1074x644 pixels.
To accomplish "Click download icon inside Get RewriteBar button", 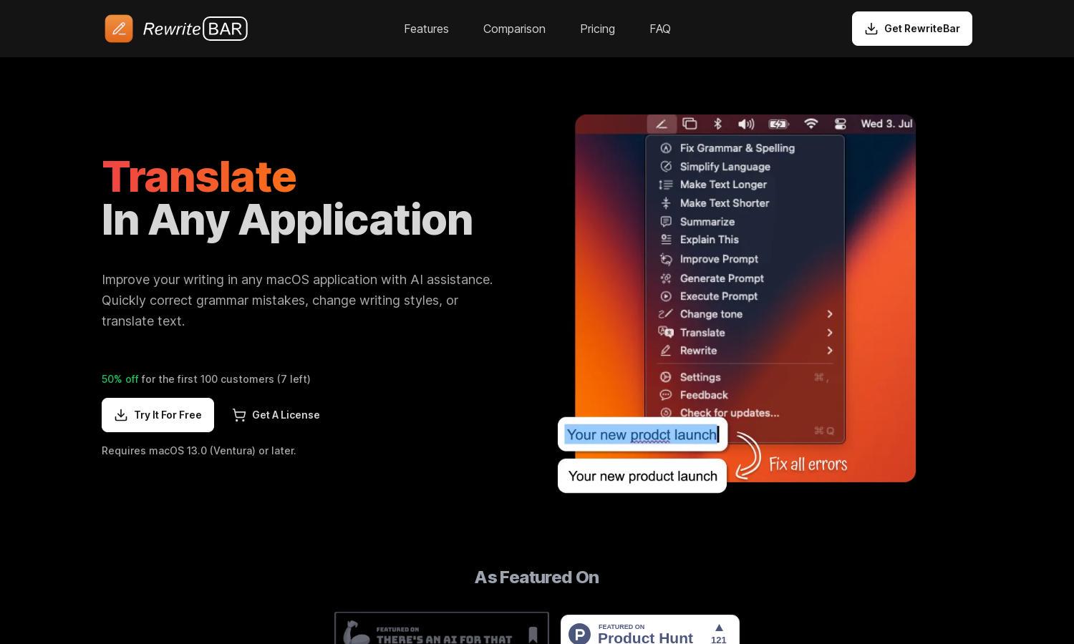I will pos(871,29).
